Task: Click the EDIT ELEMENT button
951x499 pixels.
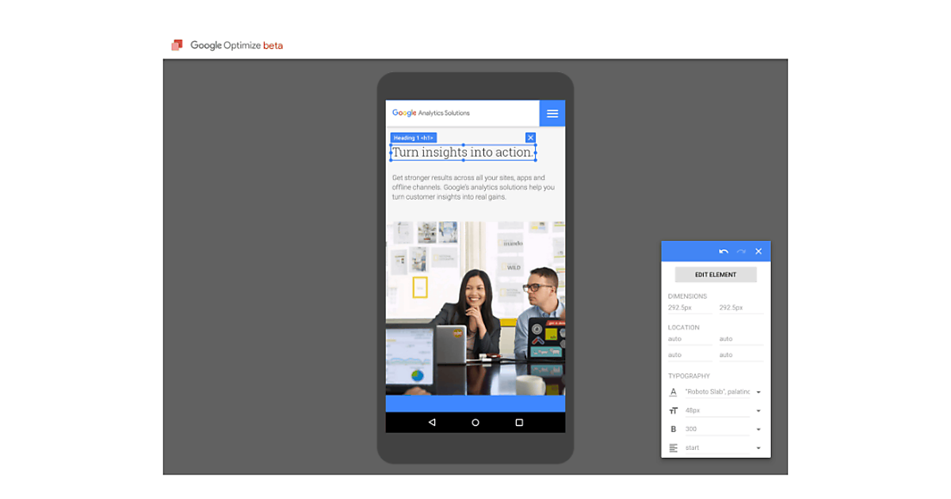Action: pyautogui.click(x=716, y=275)
